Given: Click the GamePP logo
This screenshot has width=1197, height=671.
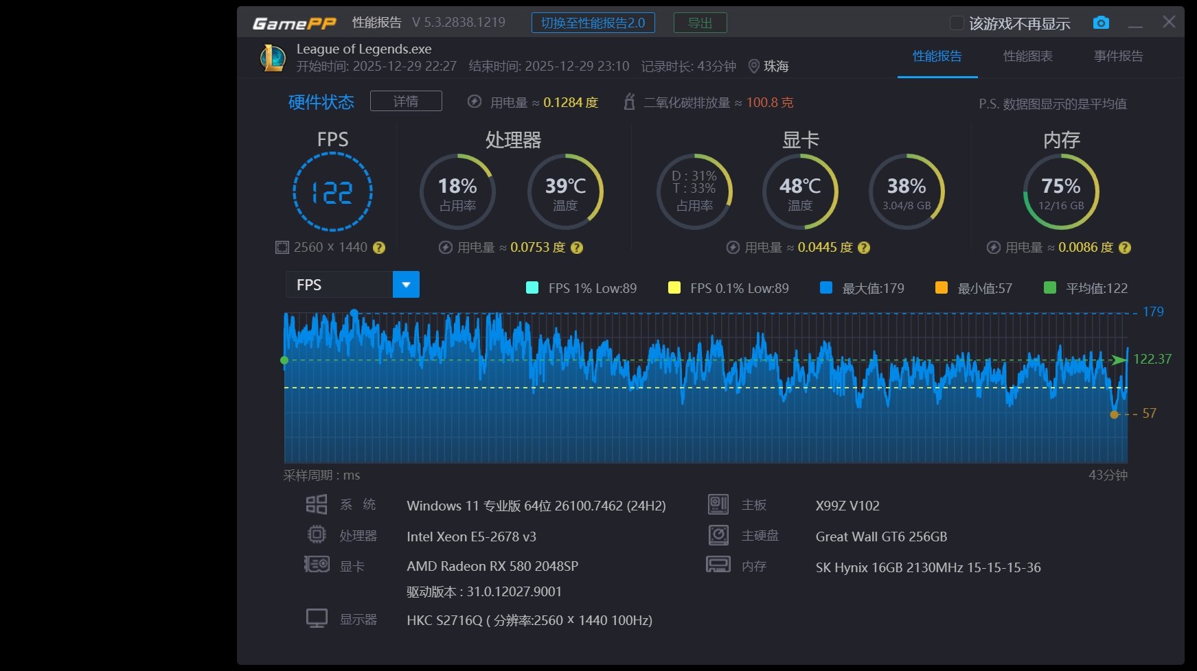Looking at the screenshot, I should (x=294, y=23).
